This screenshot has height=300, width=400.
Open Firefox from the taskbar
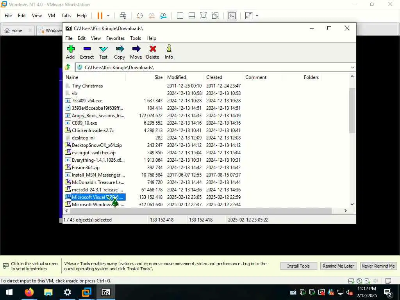click(29, 292)
